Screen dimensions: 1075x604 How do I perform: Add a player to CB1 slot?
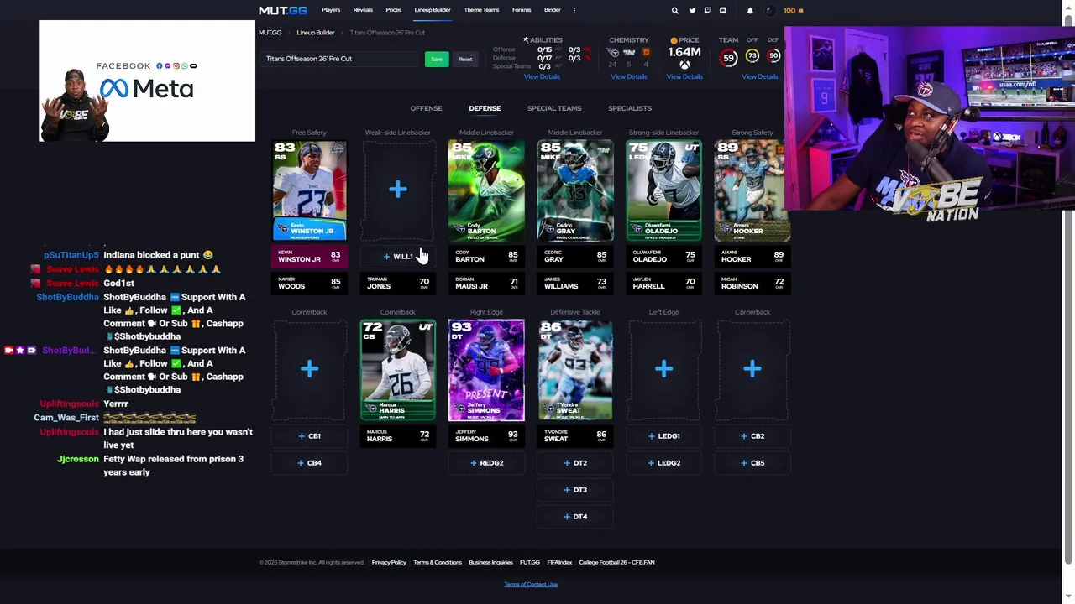[x=309, y=436]
